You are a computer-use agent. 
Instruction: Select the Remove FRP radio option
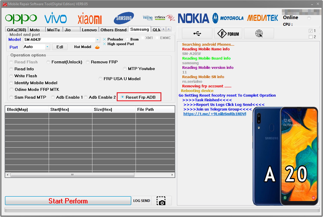[88, 62]
